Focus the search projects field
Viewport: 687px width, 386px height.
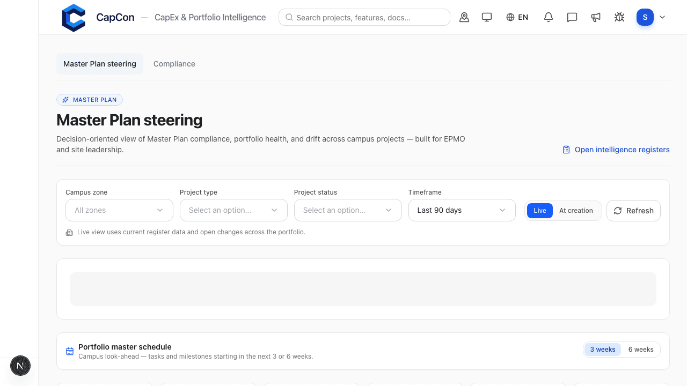click(364, 17)
